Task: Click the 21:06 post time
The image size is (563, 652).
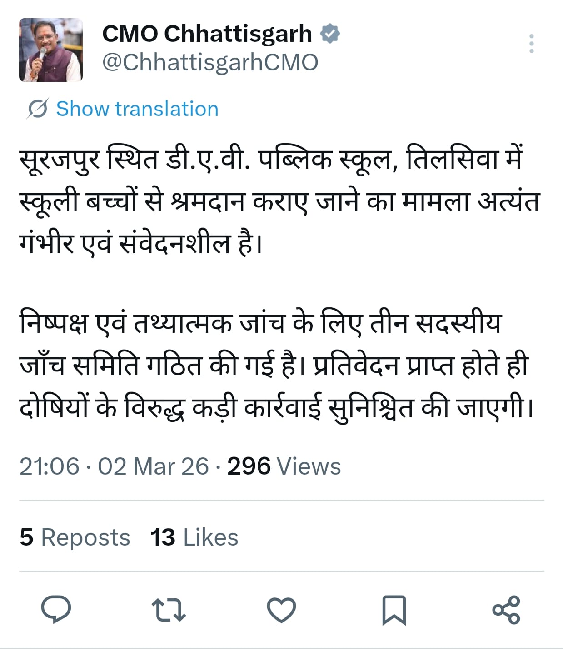Action: pos(49,466)
